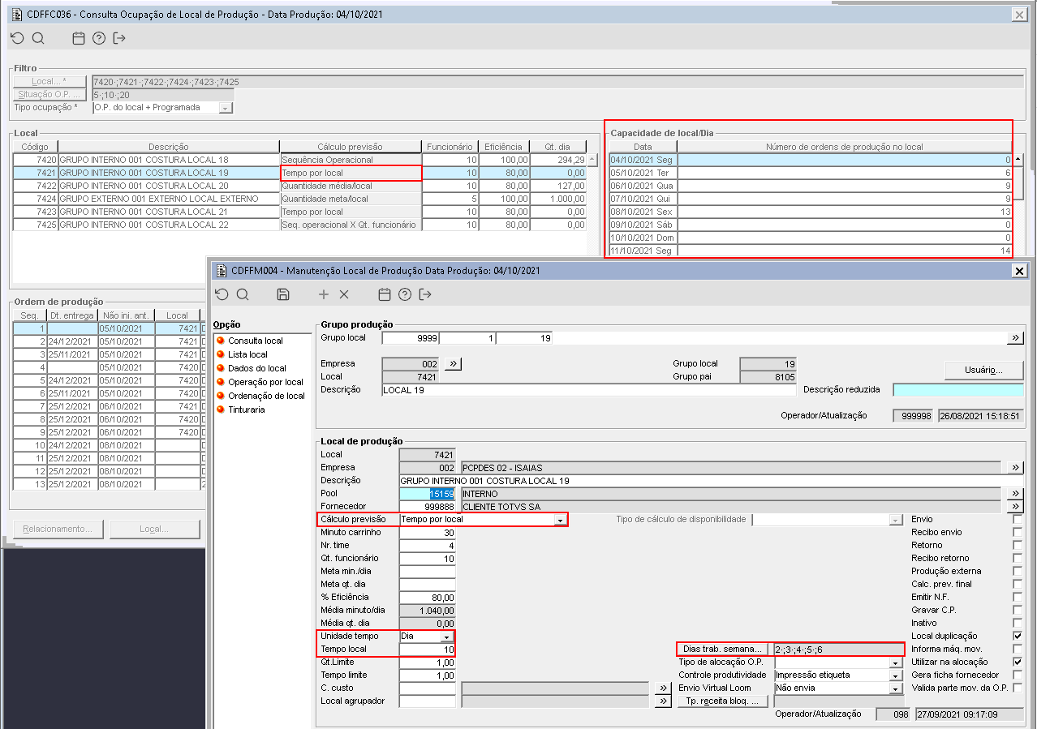Screen dimensions: 1037x729
Task: Tick the Recibo envio checkbox
Action: (1018, 532)
